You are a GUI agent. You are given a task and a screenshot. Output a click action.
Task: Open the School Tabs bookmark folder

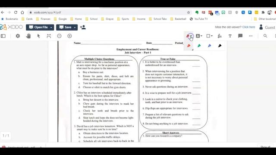(158, 19)
